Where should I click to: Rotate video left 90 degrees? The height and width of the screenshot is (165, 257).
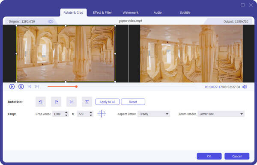41,102
